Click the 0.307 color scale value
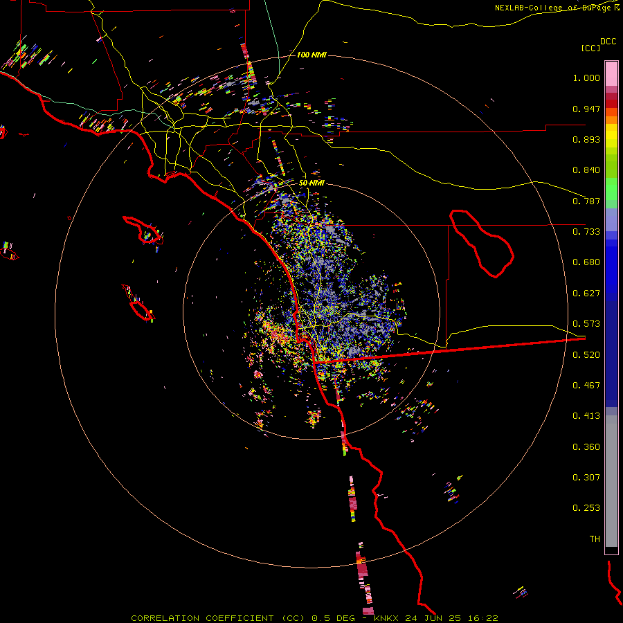Viewport: 623px width, 623px height. coord(586,478)
